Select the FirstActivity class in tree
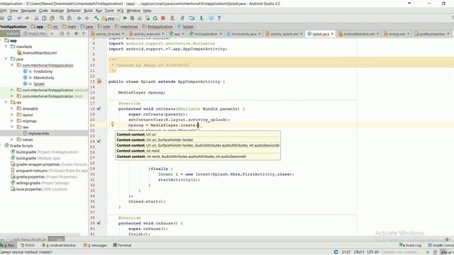The image size is (454, 255). click(43, 72)
